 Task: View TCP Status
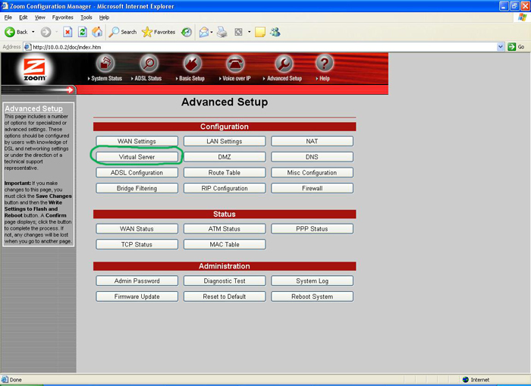pos(137,244)
